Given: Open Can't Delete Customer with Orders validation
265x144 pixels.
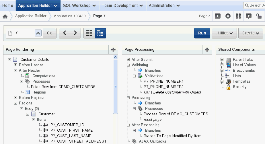Looking at the screenshot, I should pyautogui.click(x=172, y=92).
